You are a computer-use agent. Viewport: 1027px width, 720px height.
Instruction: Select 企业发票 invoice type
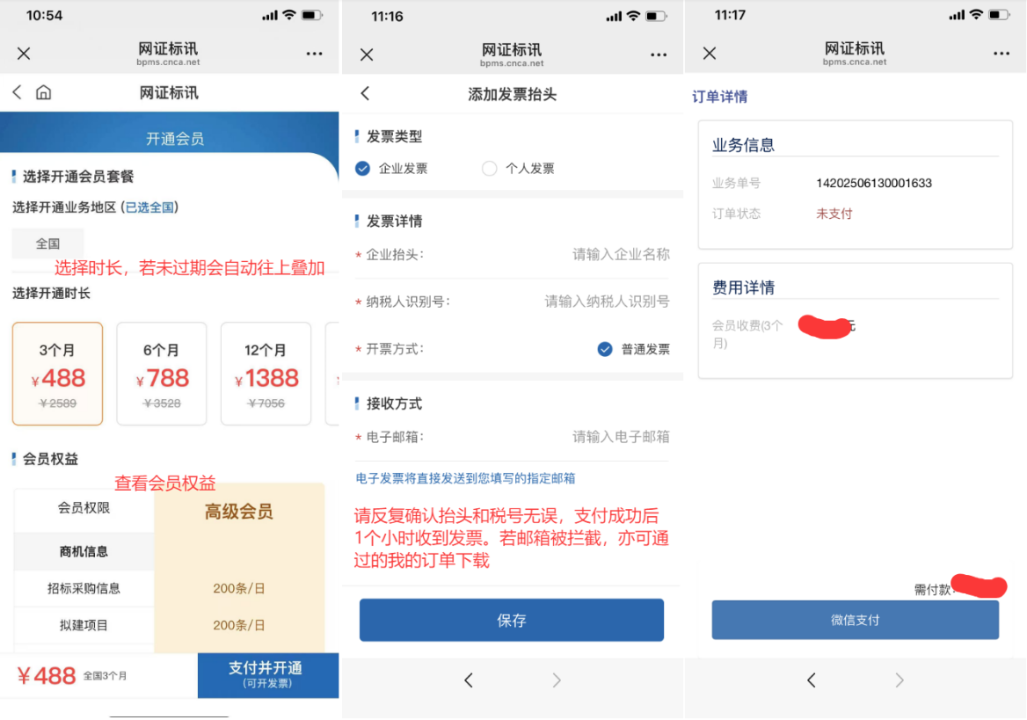(364, 169)
